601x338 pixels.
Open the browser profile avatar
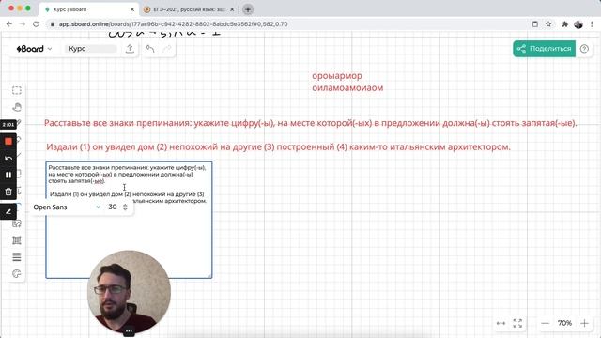tap(578, 24)
